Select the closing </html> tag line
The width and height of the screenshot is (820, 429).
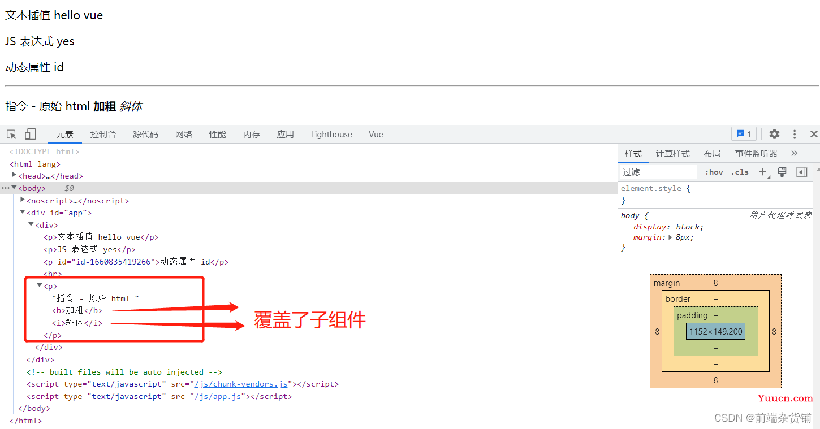pos(25,421)
